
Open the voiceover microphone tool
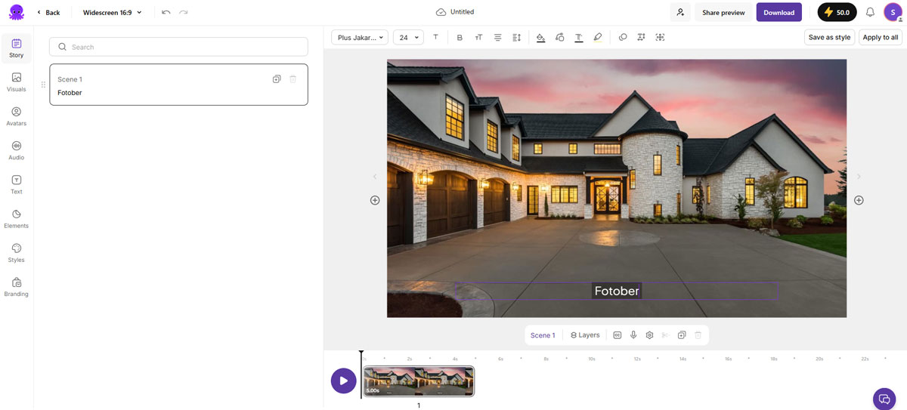tap(633, 335)
